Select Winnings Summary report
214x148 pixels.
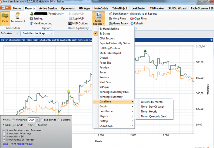coord(111,97)
